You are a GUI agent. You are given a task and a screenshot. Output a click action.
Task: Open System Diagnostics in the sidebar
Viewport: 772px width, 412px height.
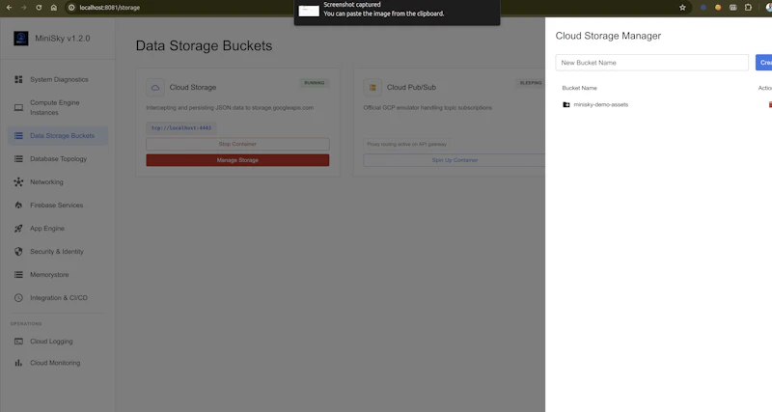point(58,79)
